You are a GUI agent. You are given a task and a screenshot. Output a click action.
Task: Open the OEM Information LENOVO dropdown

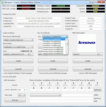point(86,54)
